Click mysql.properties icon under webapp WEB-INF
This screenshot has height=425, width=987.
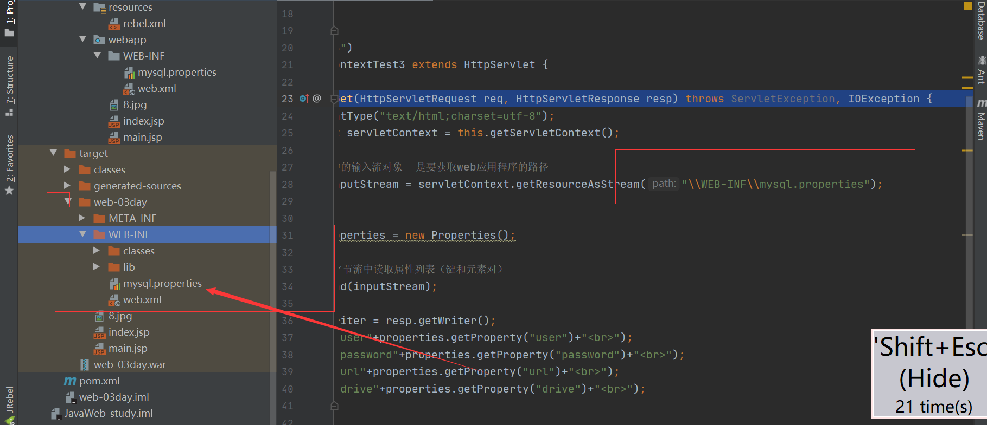point(129,73)
